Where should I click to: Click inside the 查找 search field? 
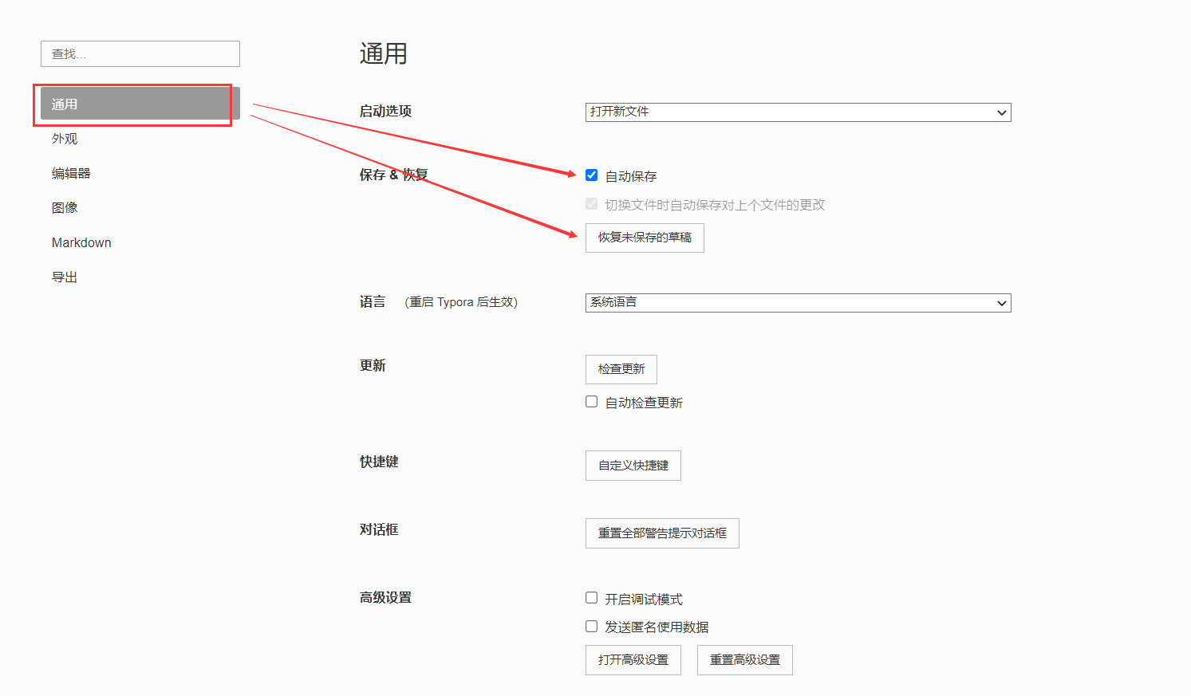click(140, 53)
